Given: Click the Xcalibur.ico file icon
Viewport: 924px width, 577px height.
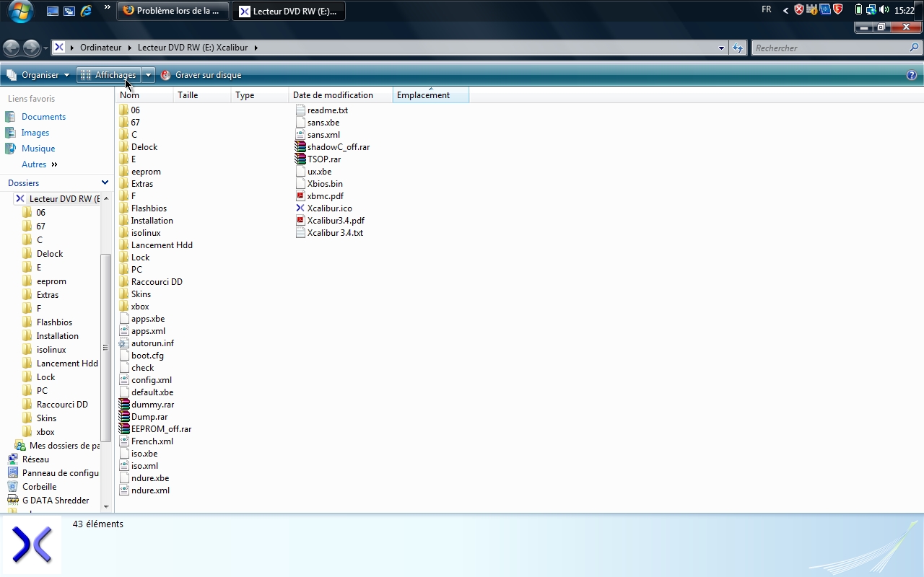Looking at the screenshot, I should tap(301, 208).
